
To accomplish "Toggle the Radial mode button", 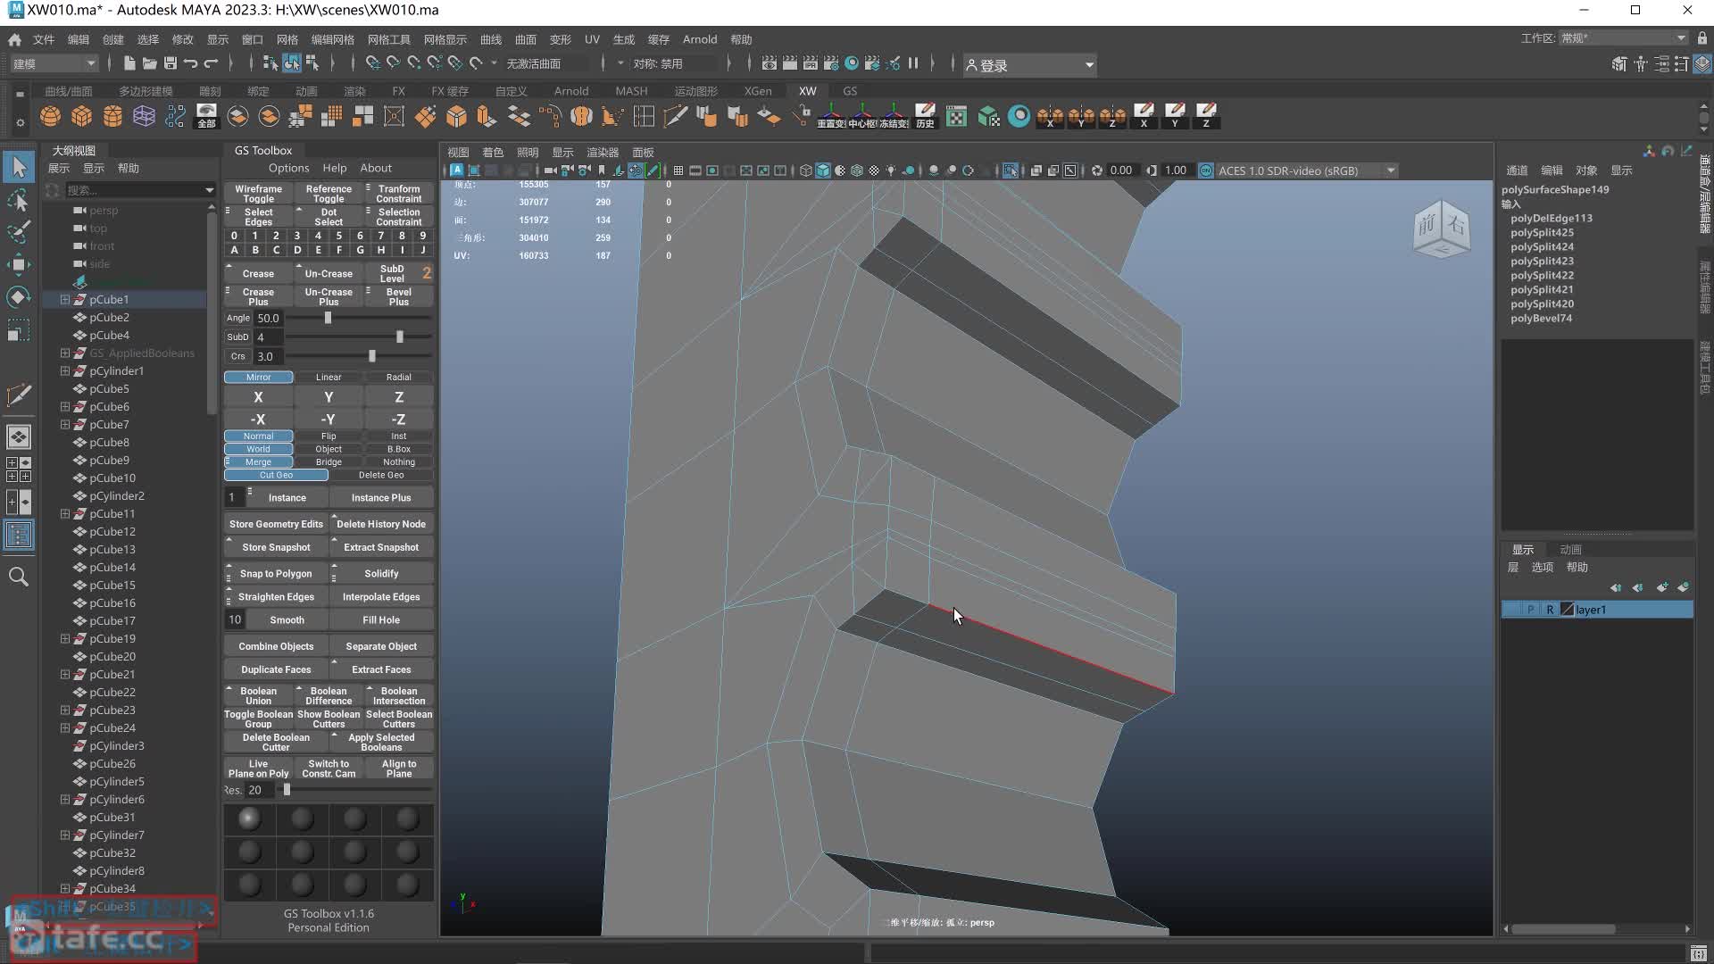I will [x=399, y=377].
